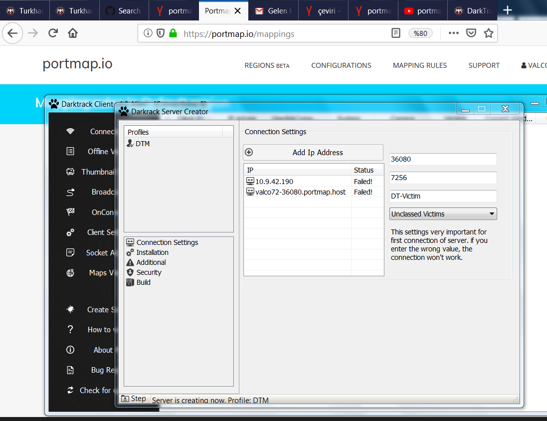Click the port field showing 36080
547x421 pixels.
click(x=443, y=159)
